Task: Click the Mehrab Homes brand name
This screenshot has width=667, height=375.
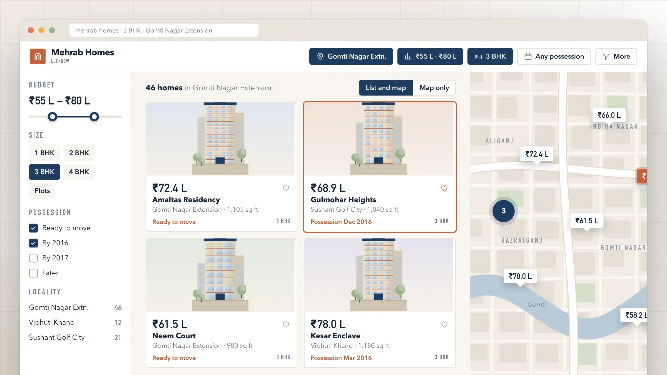Action: (x=83, y=52)
